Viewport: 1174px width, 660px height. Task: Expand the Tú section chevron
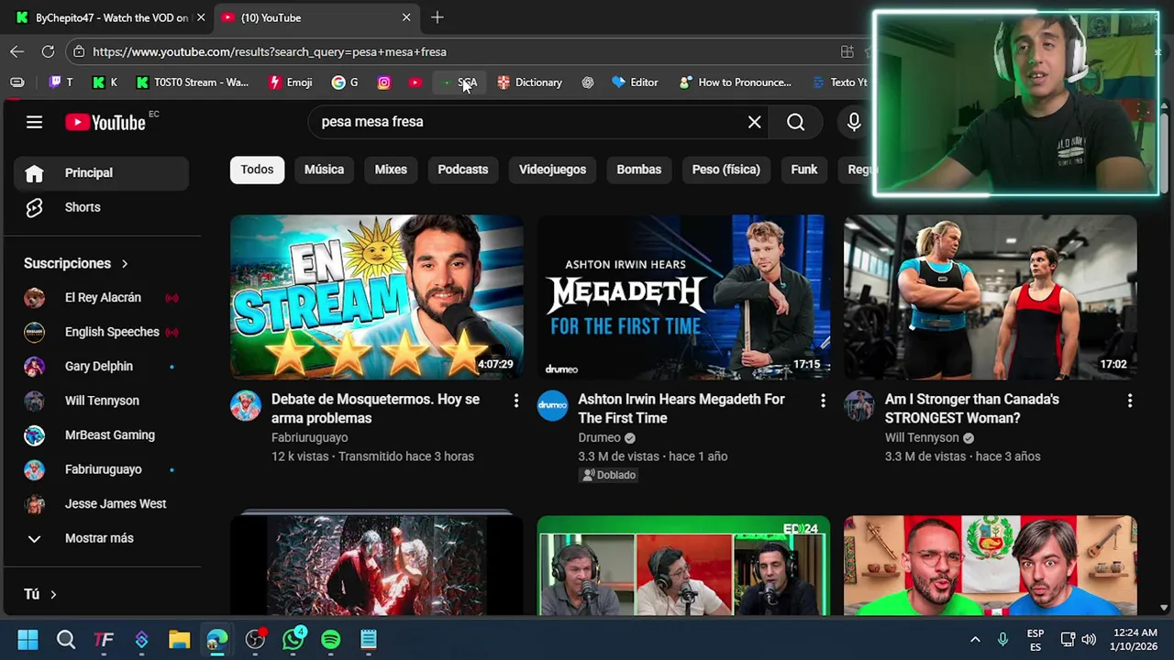tap(53, 595)
